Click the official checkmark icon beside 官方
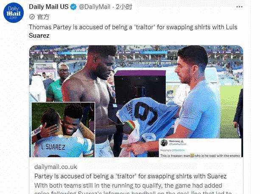This screenshot has height=194, width=260. coord(32,17)
